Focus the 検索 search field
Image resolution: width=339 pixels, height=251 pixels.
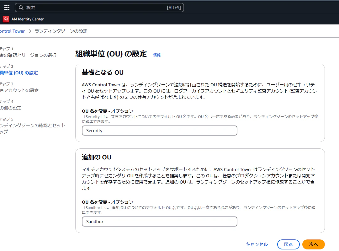pyautogui.click(x=99, y=8)
